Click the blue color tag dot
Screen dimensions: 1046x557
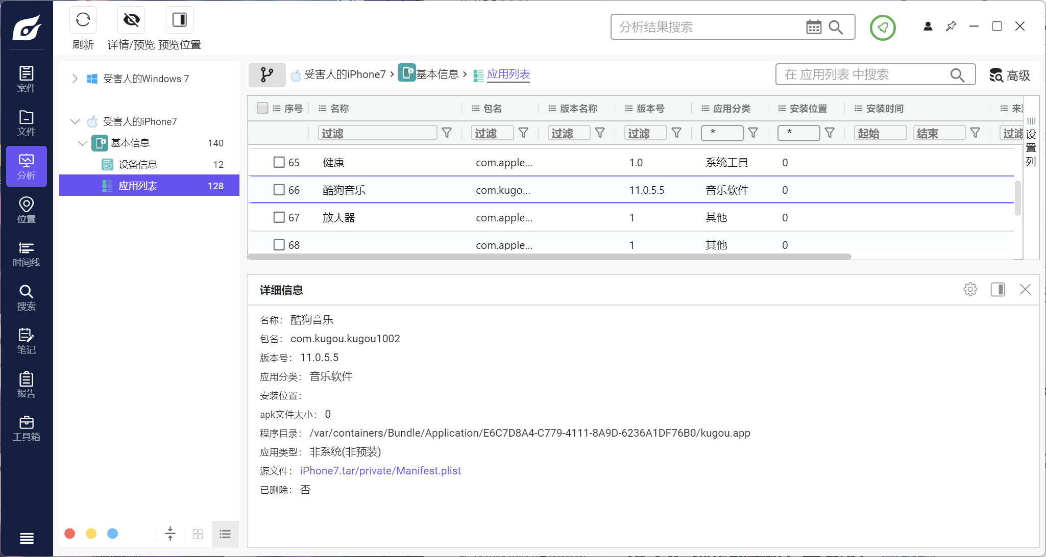point(113,534)
